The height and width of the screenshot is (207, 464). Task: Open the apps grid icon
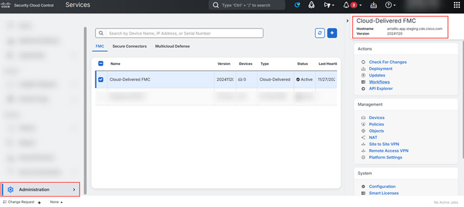[x=456, y=5]
